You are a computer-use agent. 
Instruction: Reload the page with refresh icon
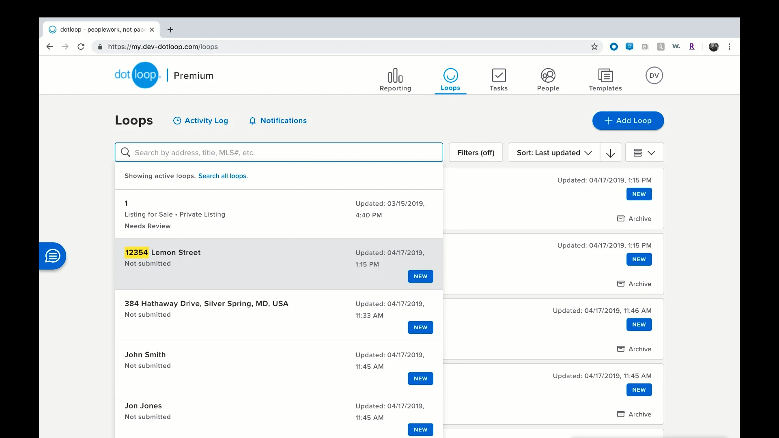81,47
